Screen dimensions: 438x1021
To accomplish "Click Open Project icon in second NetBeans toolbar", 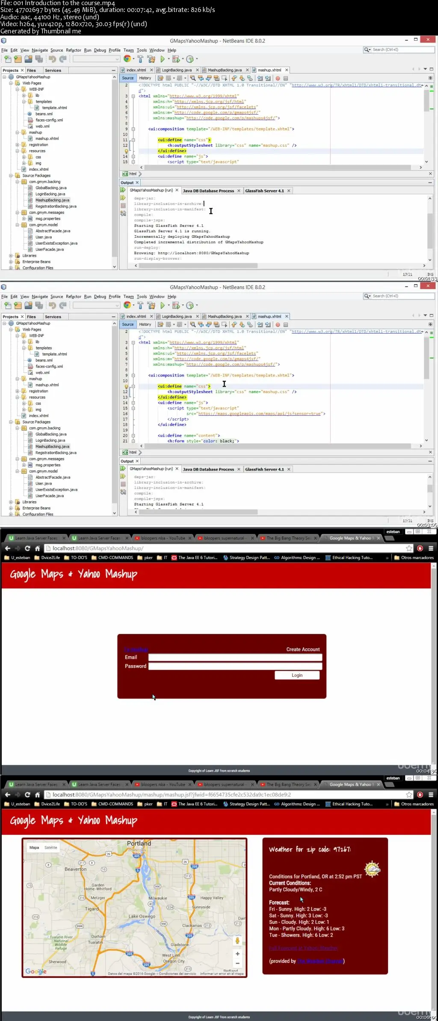I will 28,305.
